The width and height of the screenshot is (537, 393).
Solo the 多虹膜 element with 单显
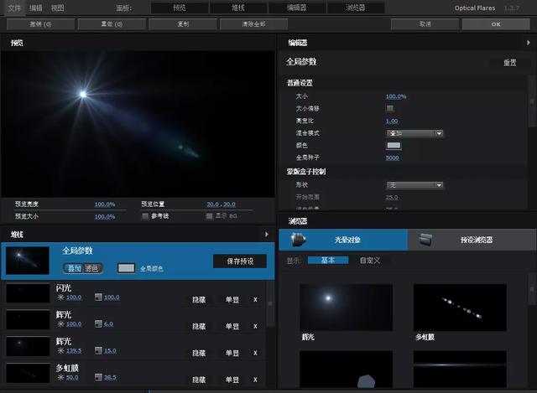232,380
